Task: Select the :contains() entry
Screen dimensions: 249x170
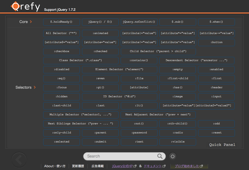Action: (139, 60)
